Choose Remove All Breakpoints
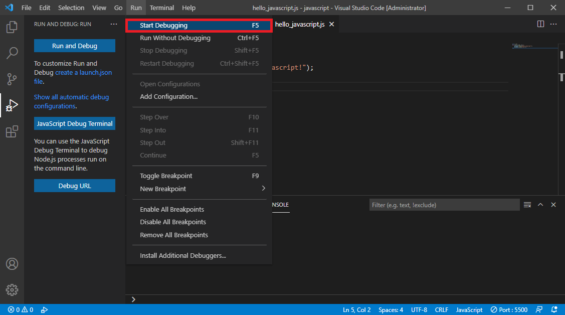The image size is (565, 315). (x=199, y=235)
